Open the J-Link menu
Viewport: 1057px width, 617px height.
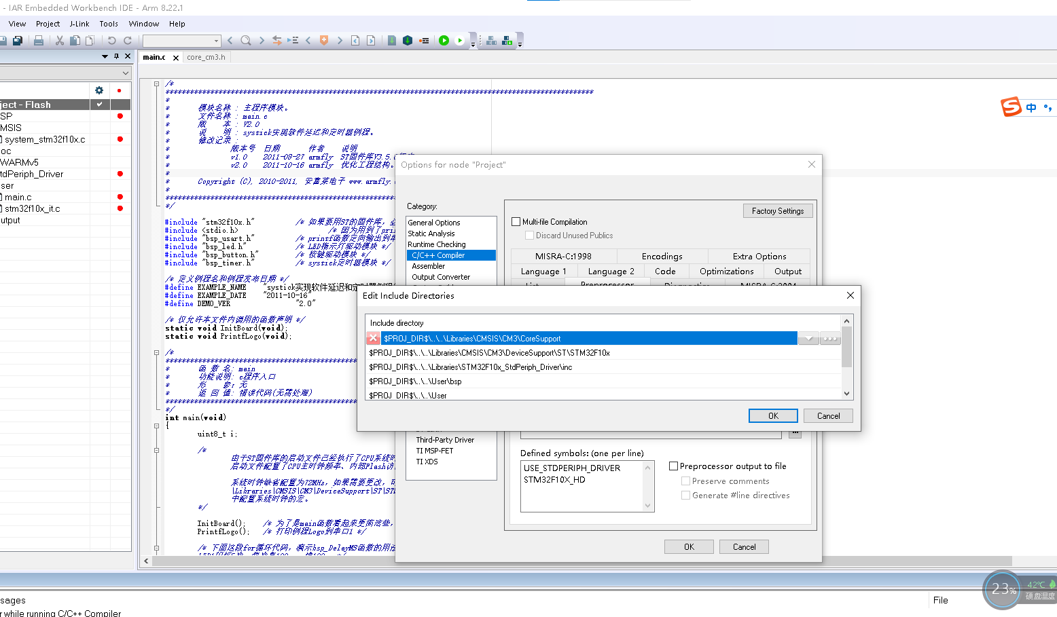pos(79,24)
